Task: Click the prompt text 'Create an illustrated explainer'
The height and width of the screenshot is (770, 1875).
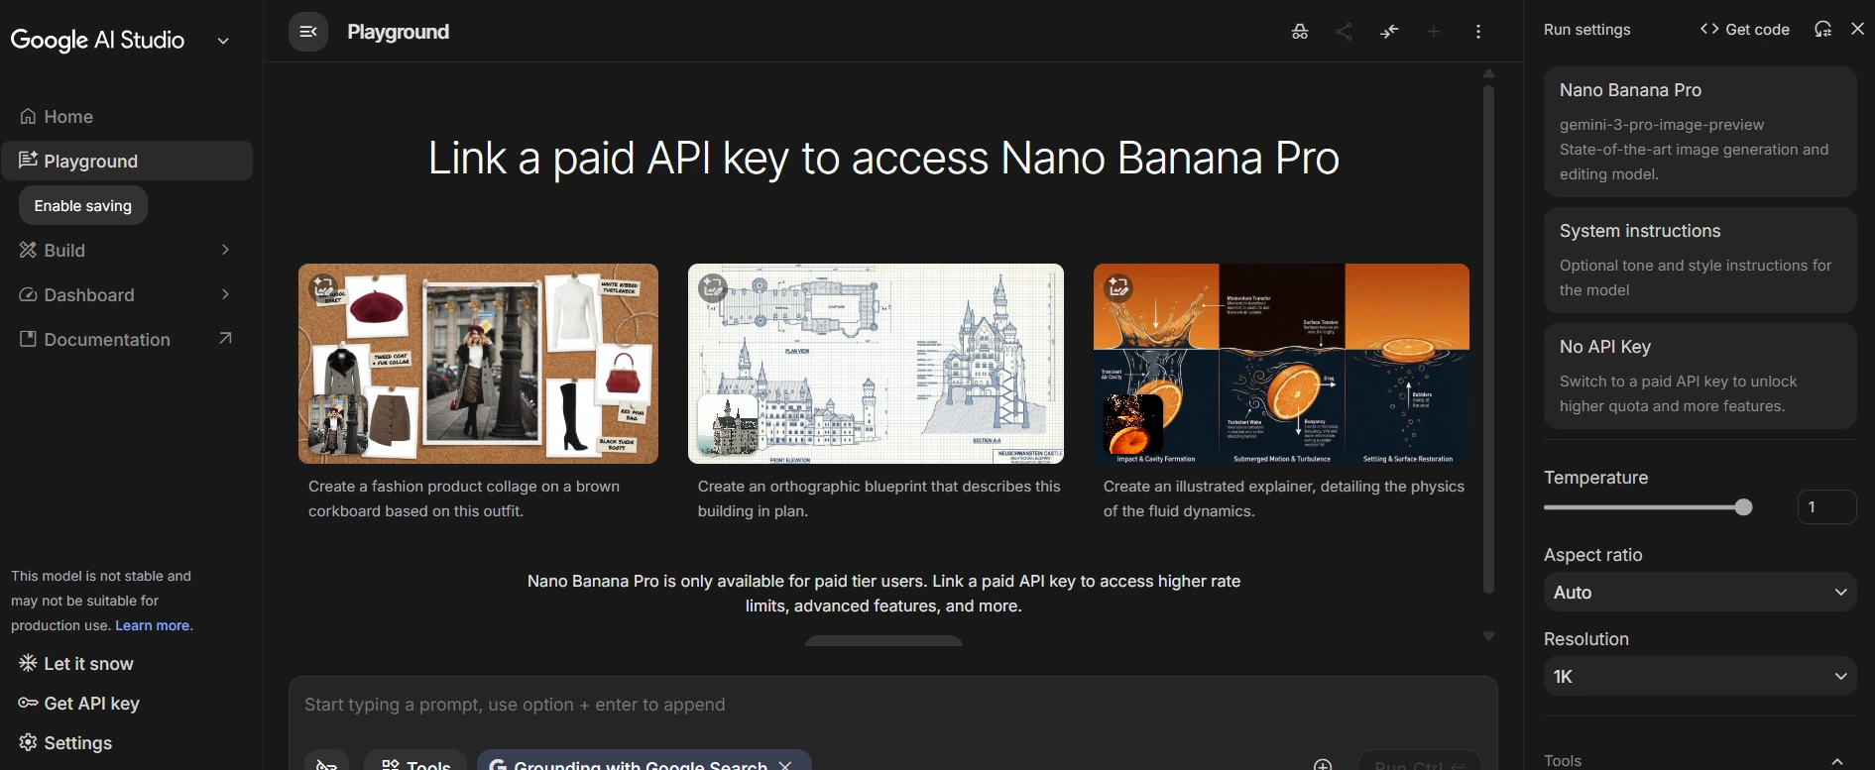Action: coord(1284,498)
